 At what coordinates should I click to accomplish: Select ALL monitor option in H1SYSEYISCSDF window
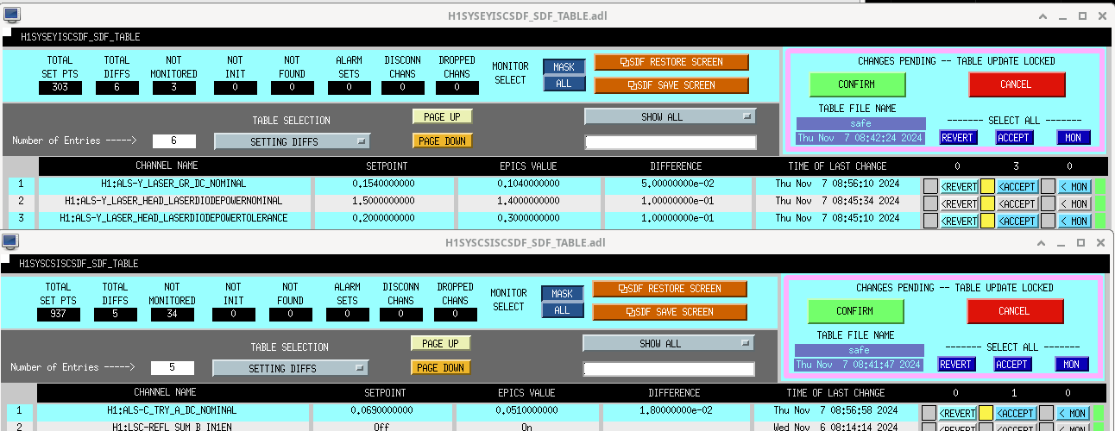564,84
